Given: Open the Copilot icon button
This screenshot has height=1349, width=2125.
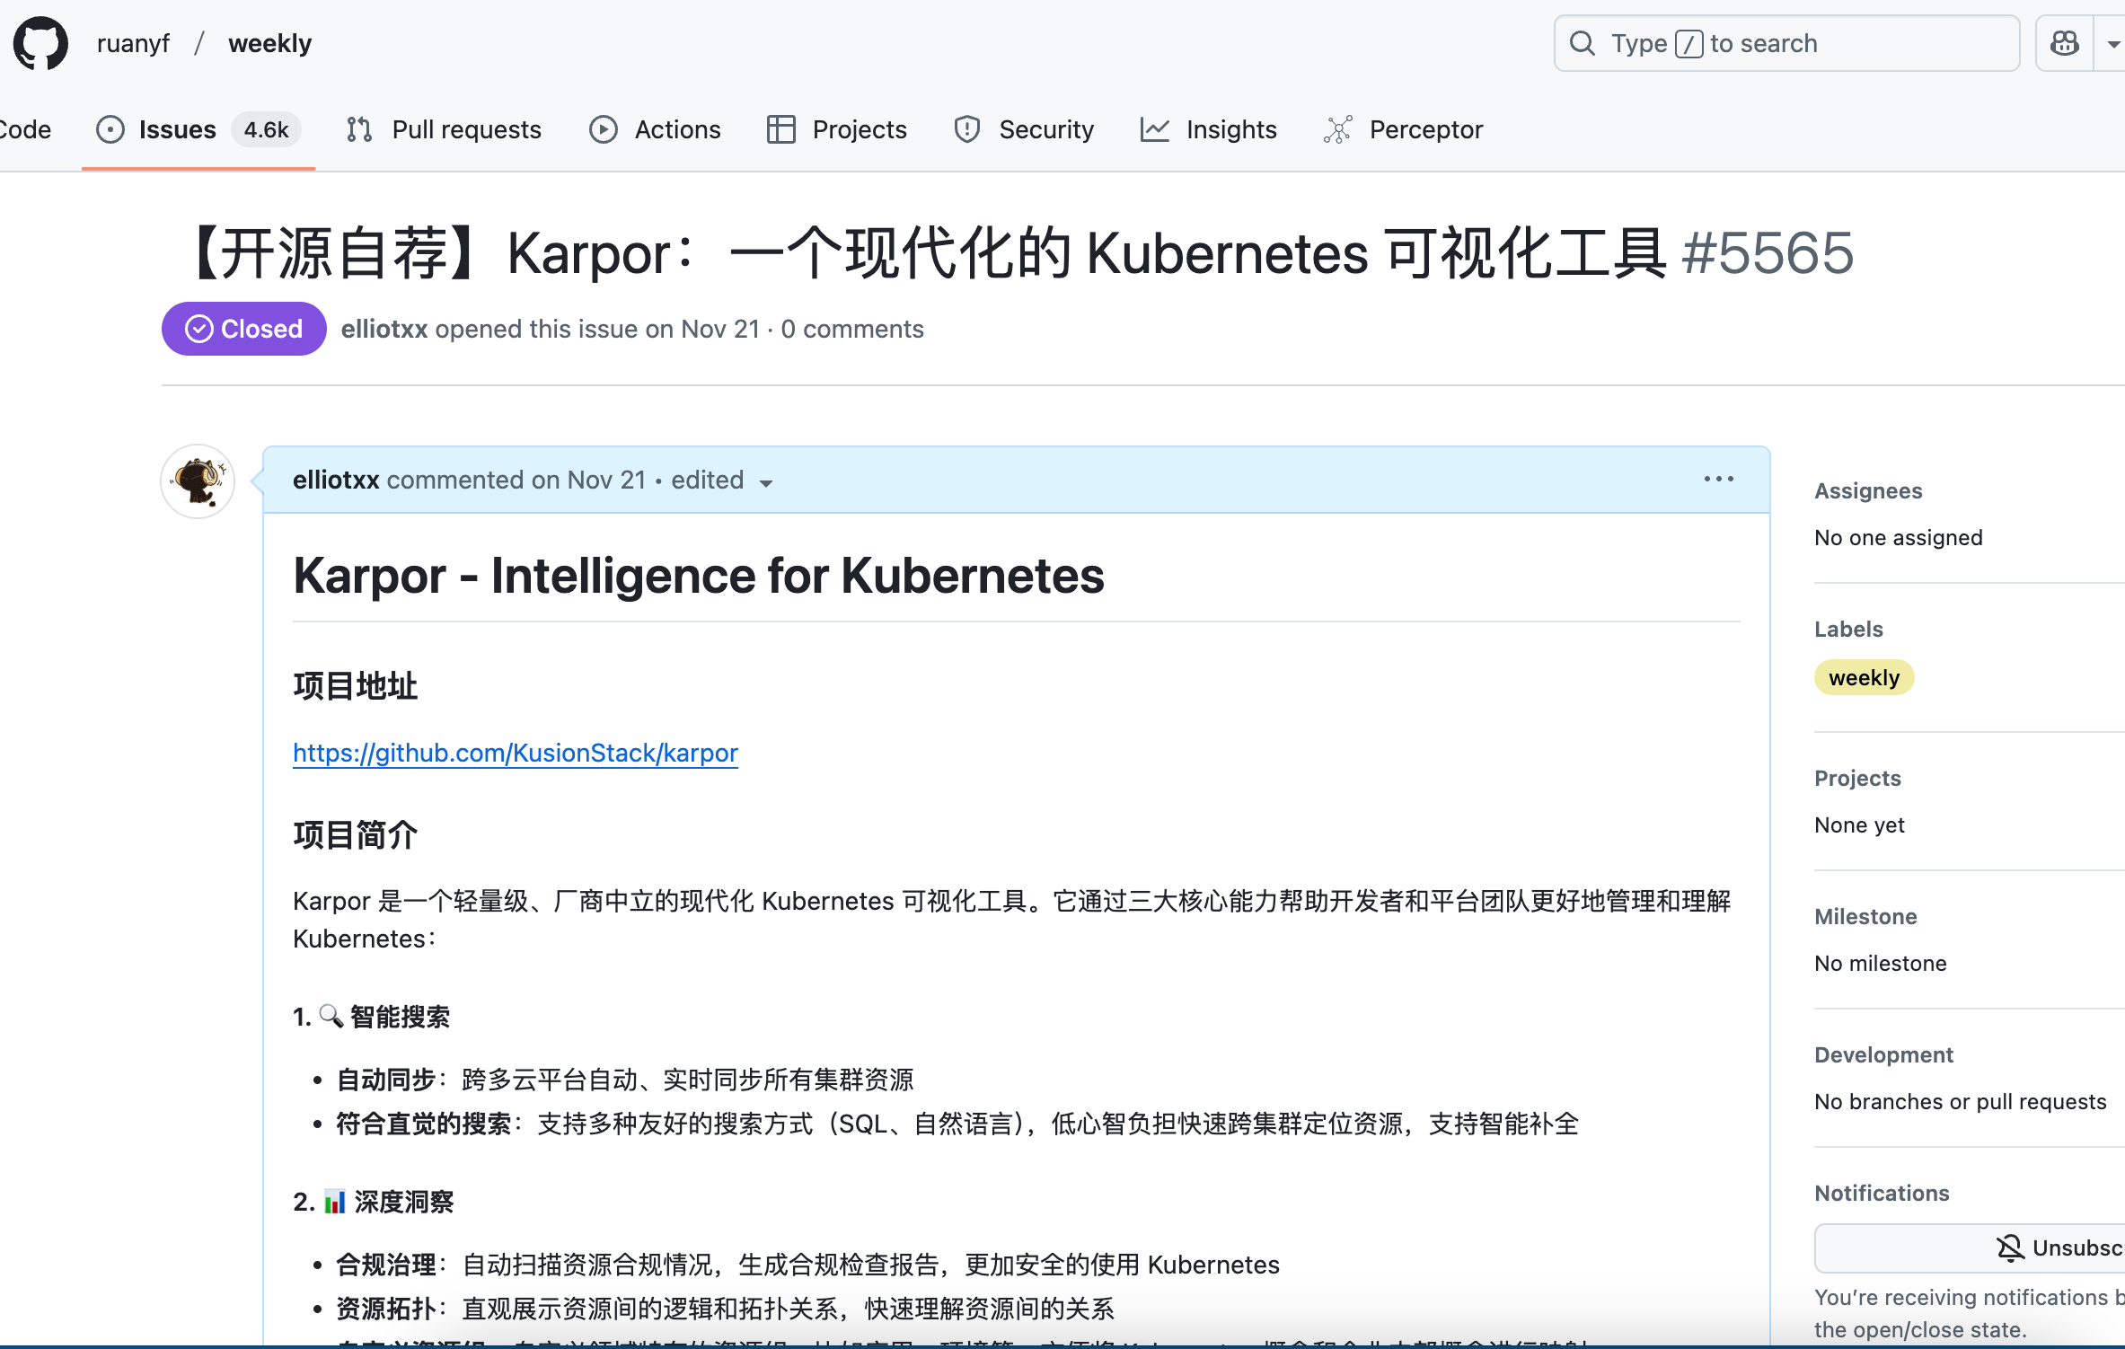Looking at the screenshot, I should point(2064,43).
